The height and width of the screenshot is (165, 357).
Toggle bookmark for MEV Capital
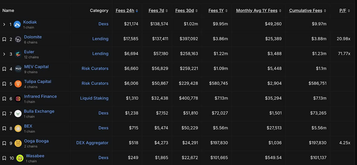point(4,69)
